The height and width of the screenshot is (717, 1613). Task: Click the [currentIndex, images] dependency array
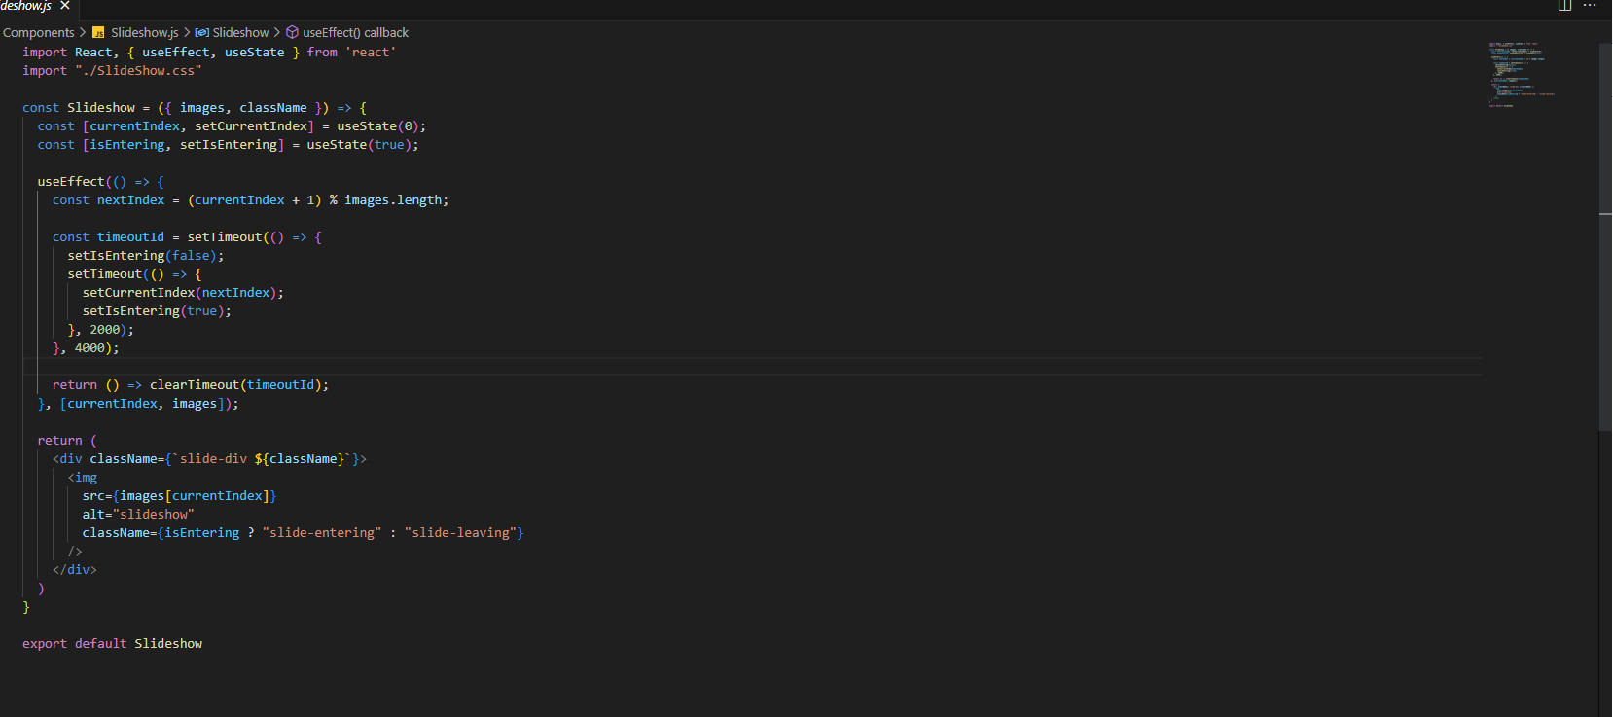[142, 404]
